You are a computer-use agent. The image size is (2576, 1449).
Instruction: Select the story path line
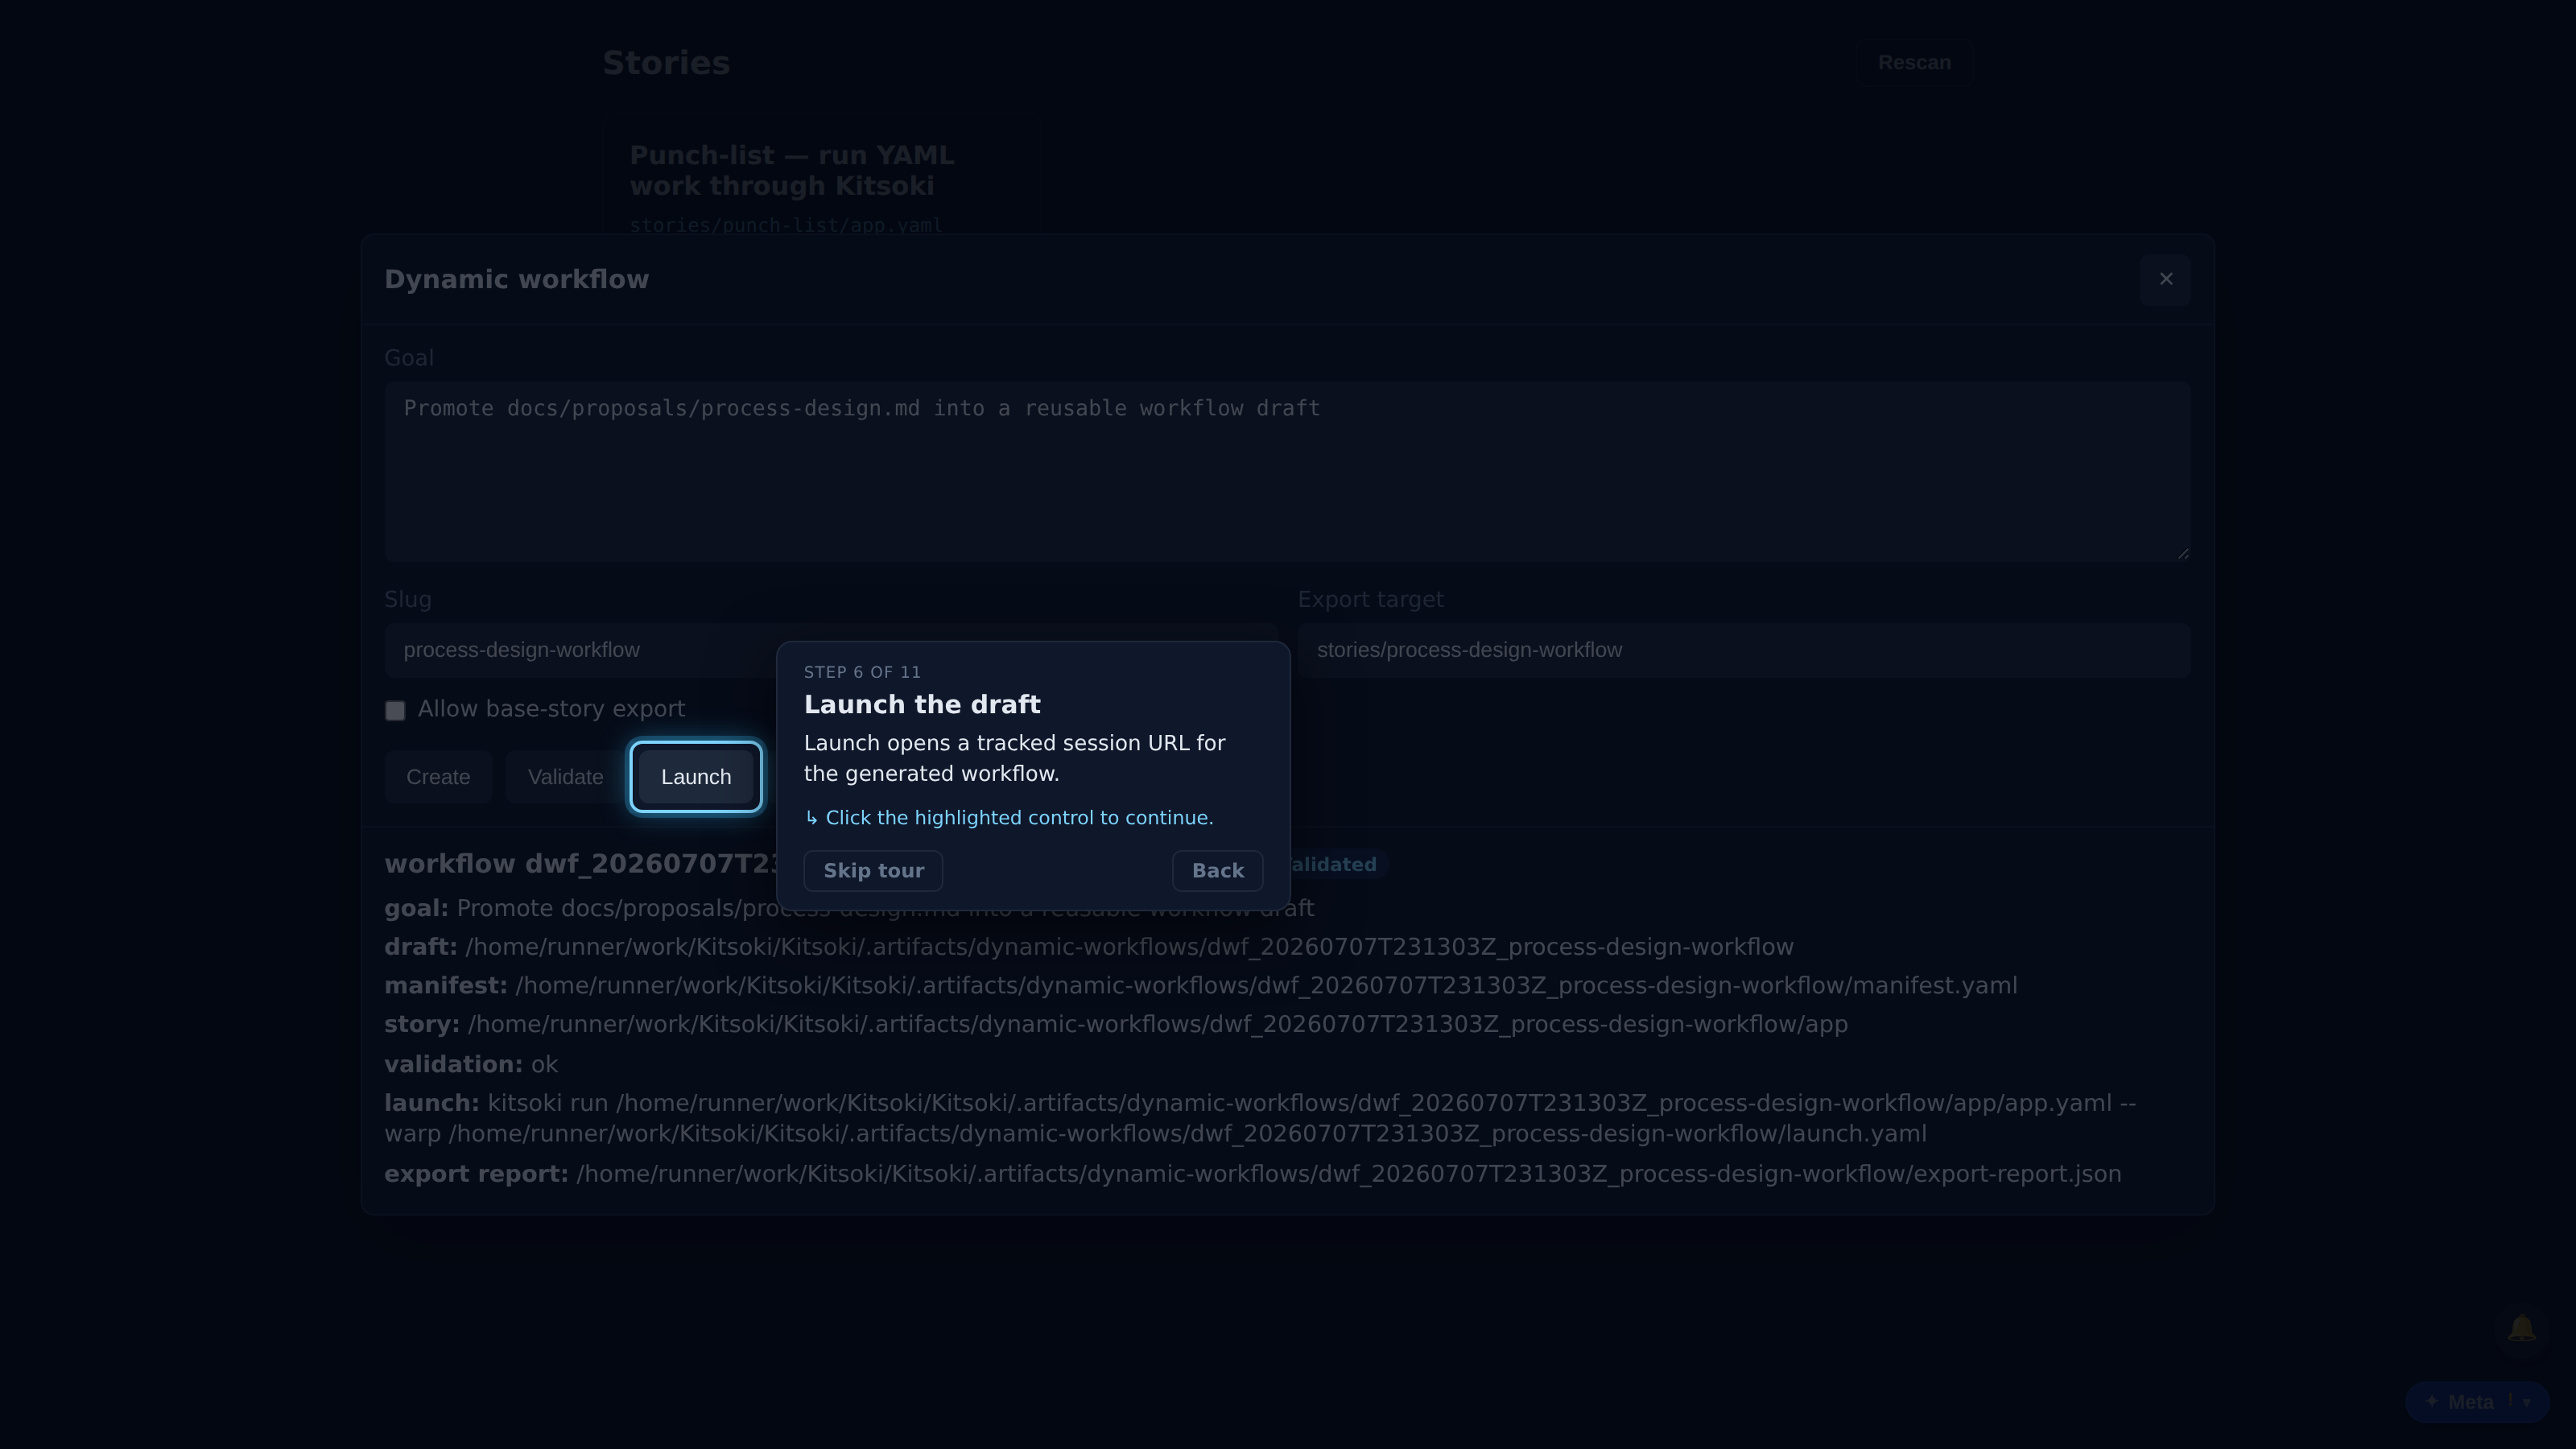[x=1116, y=1025]
